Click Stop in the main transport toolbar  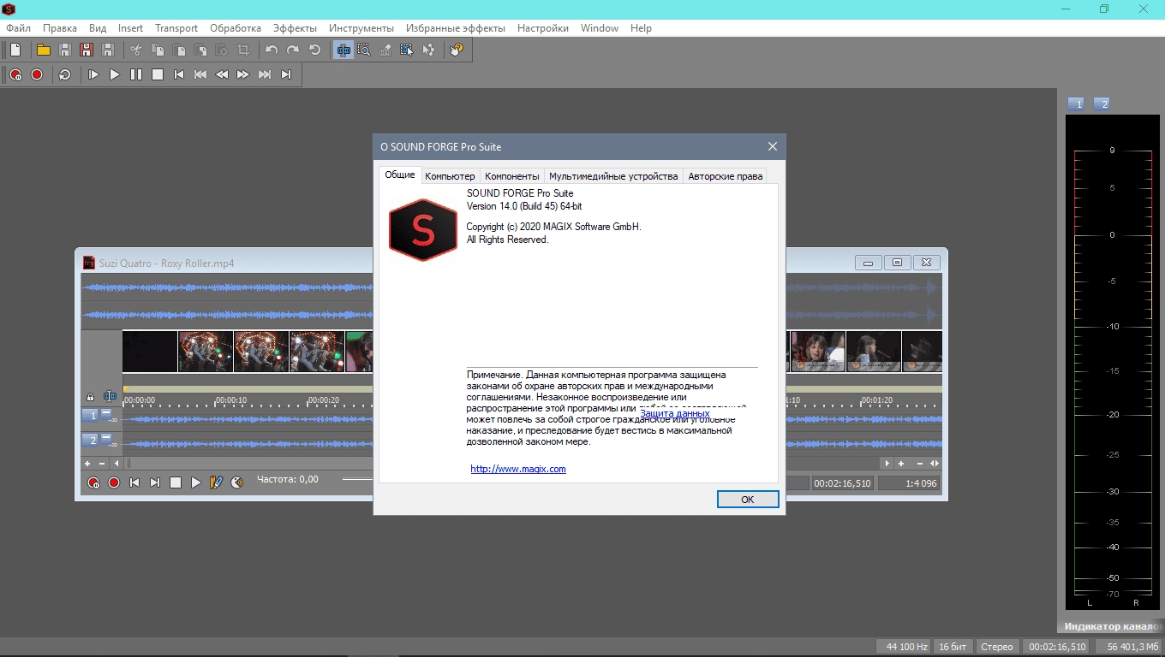coord(158,74)
